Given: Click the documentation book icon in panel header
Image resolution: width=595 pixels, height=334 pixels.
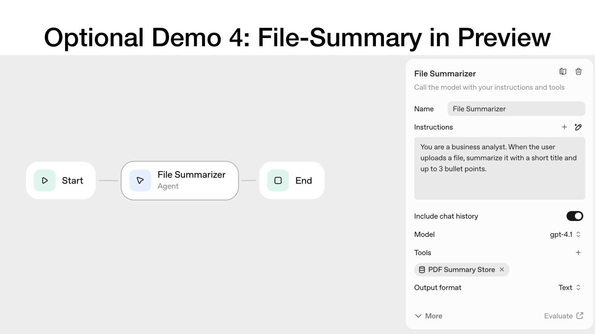Looking at the screenshot, I should (563, 71).
